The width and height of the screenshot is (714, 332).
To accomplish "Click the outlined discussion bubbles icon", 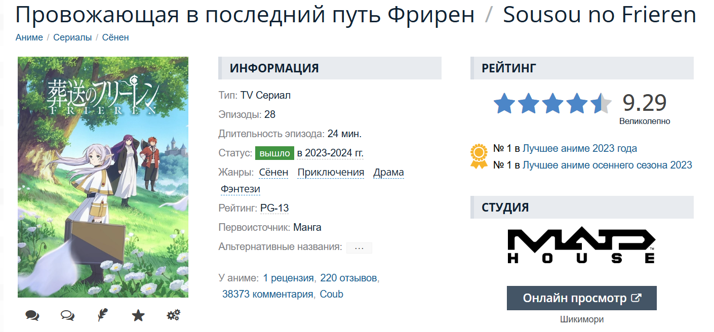I will (67, 316).
